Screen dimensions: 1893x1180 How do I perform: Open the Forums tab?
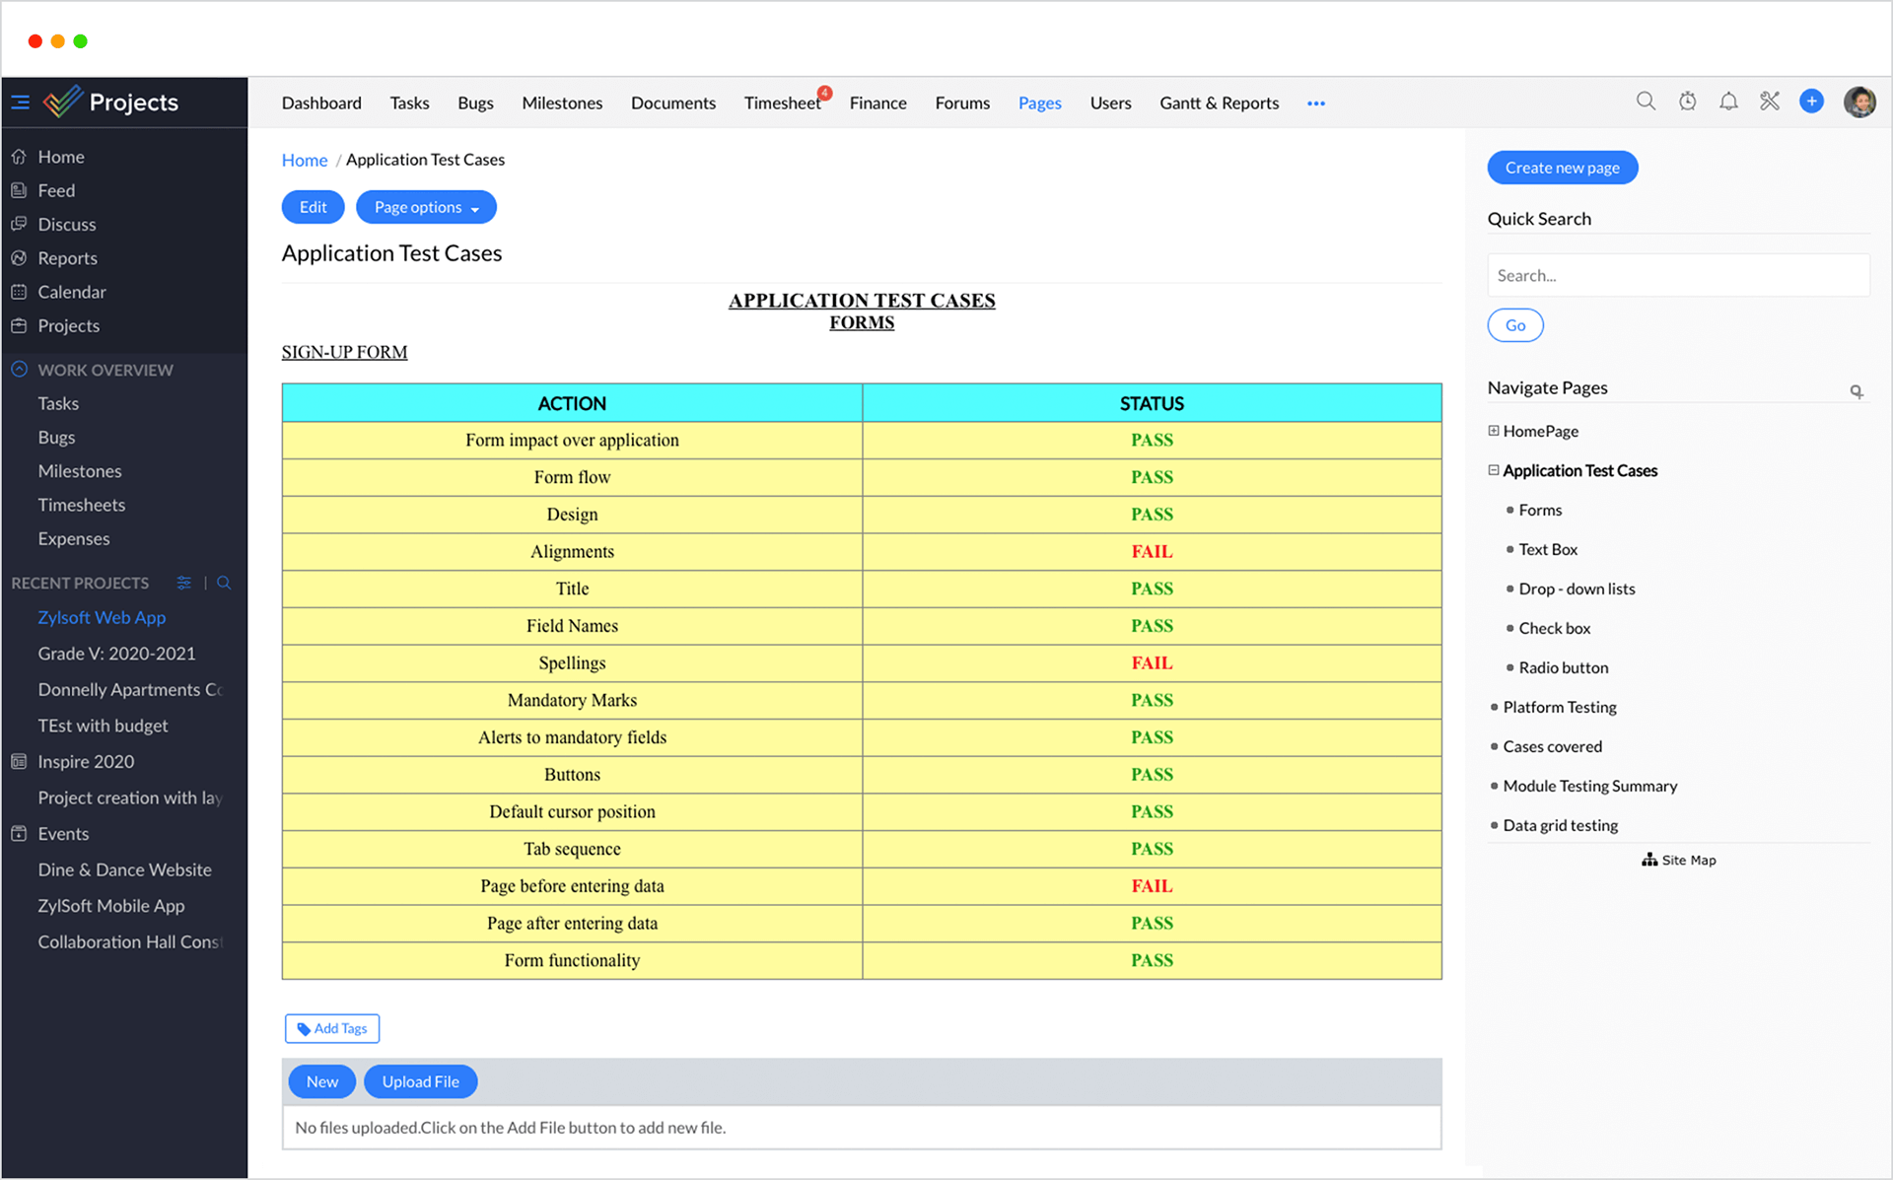tap(962, 103)
